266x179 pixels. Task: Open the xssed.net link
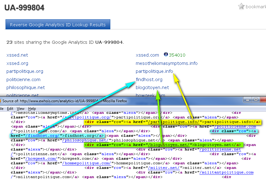[x=17, y=55]
